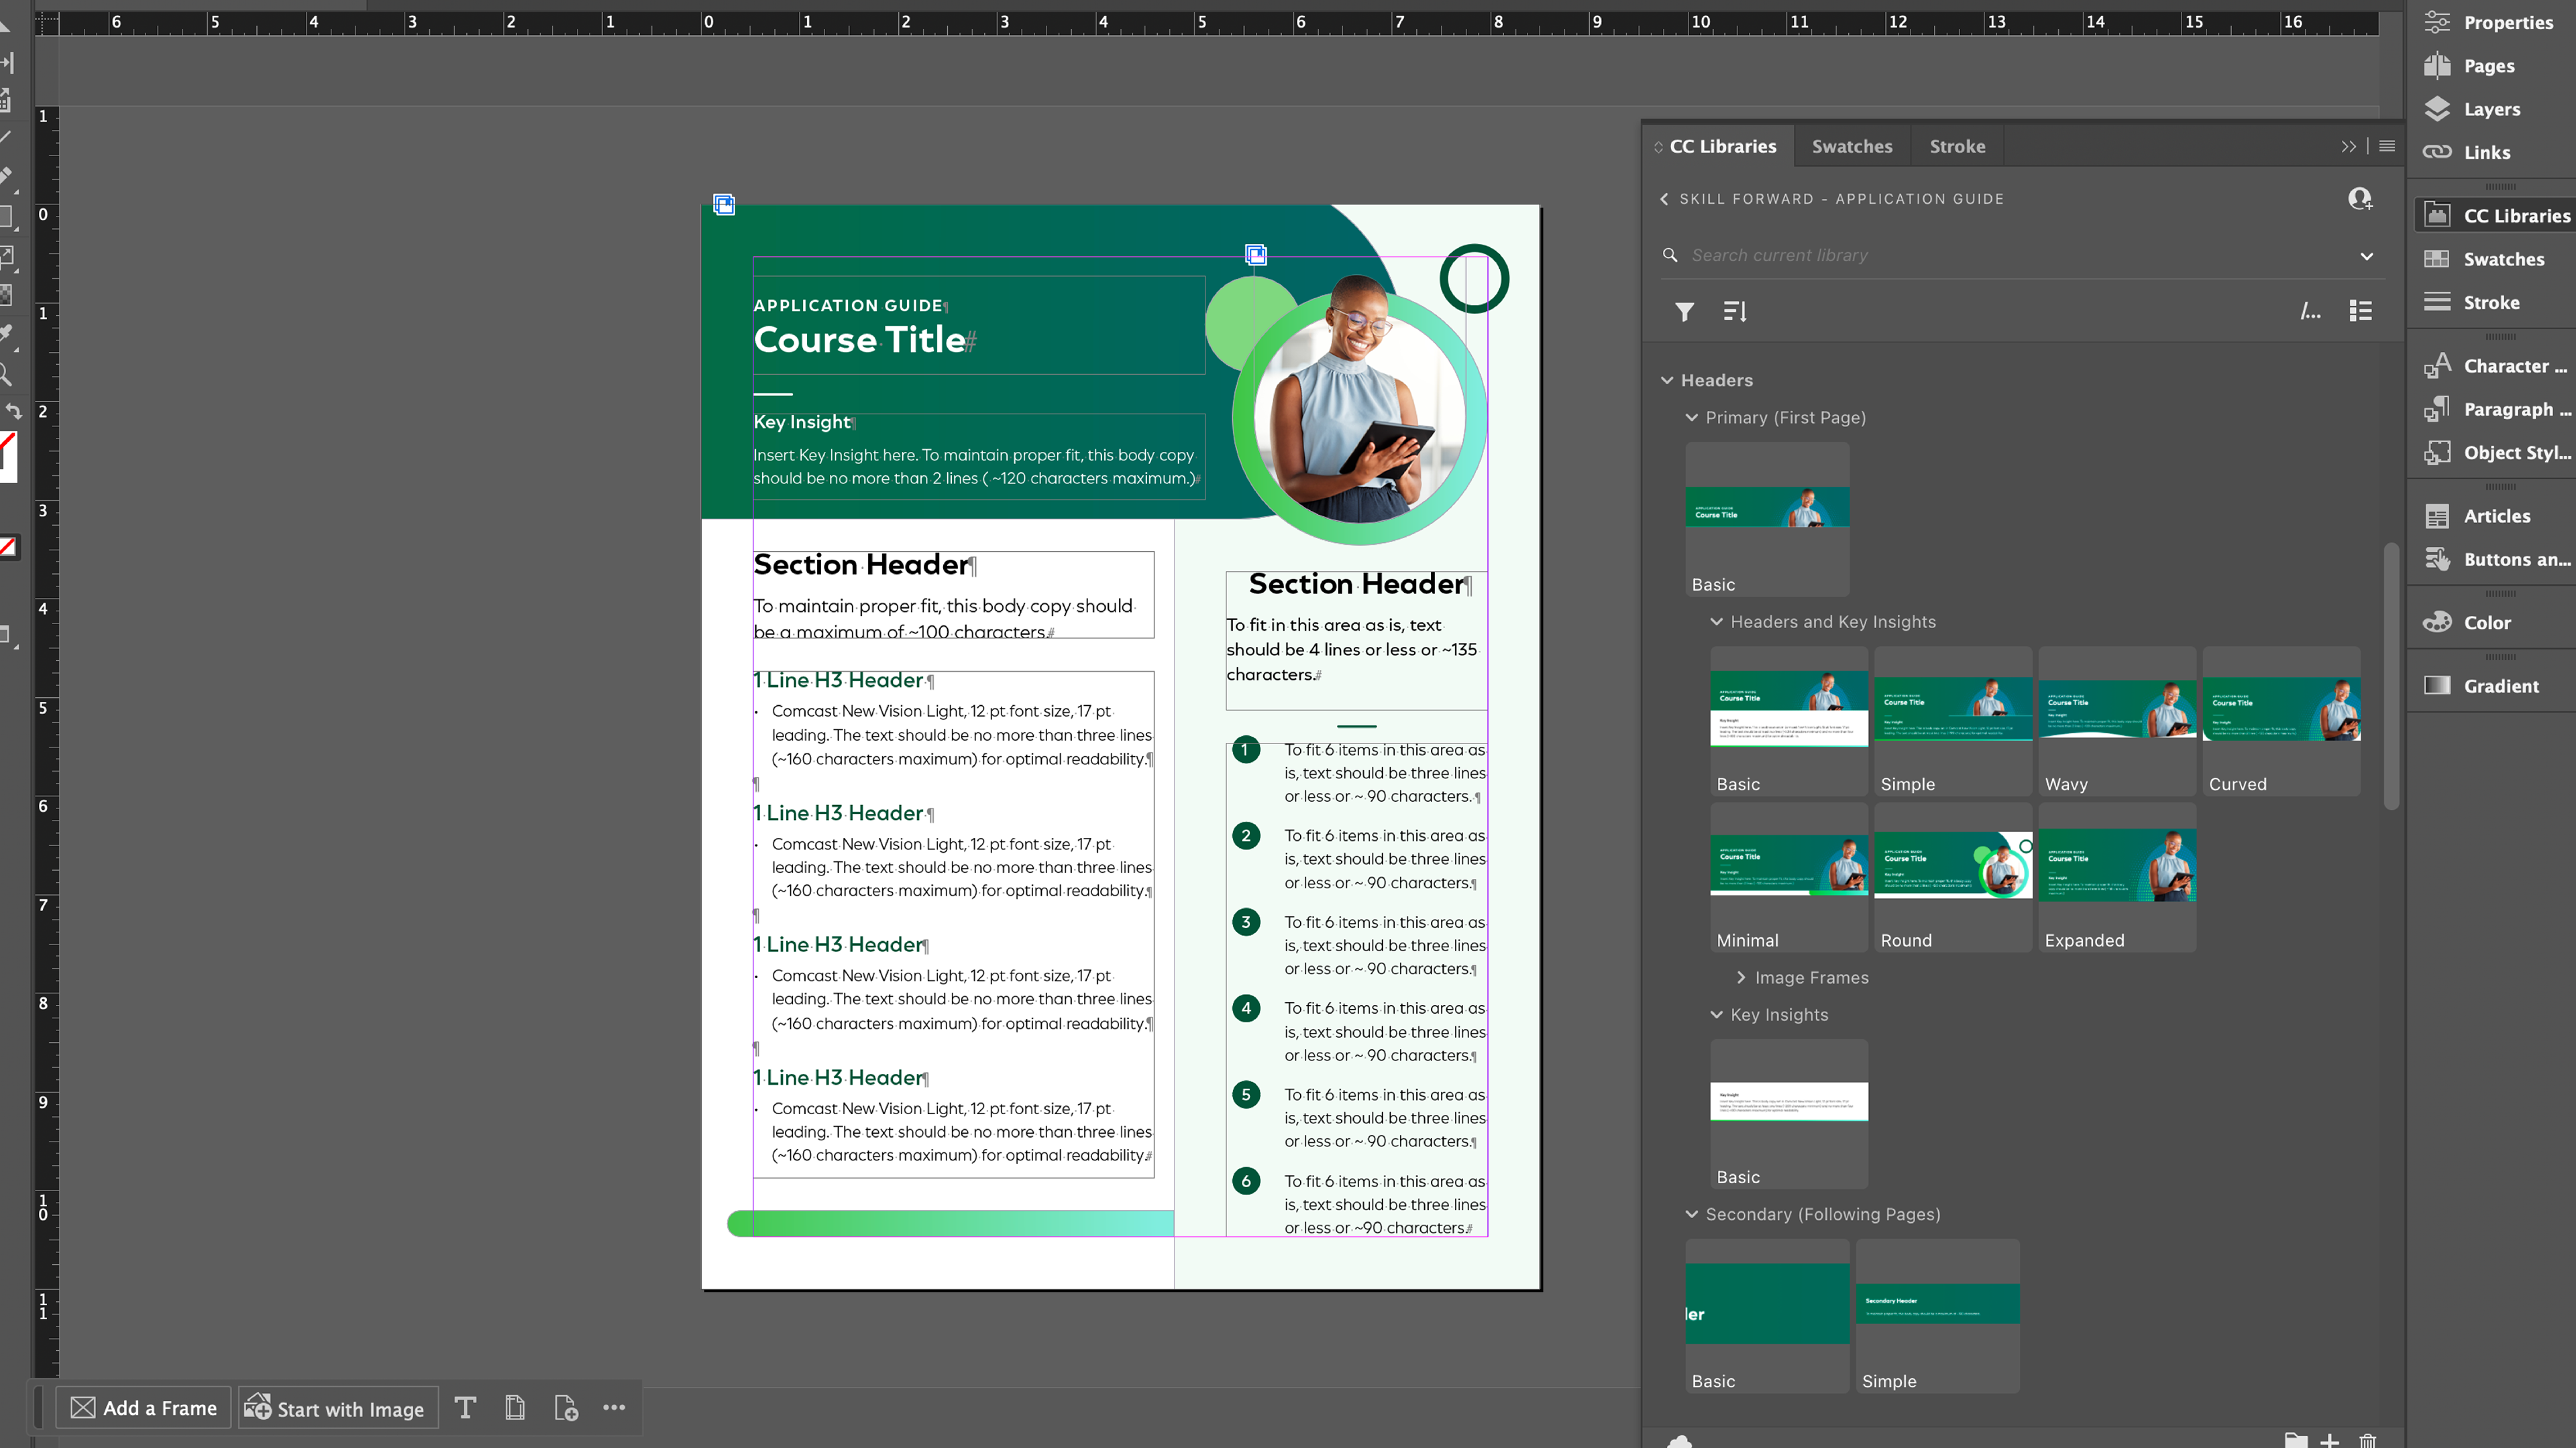The width and height of the screenshot is (2576, 1448).
Task: Switch to the Swatches tab
Action: tap(1852, 146)
